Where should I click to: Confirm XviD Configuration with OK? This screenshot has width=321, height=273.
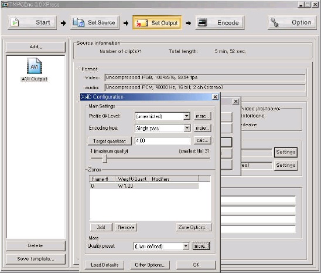tap(196, 265)
